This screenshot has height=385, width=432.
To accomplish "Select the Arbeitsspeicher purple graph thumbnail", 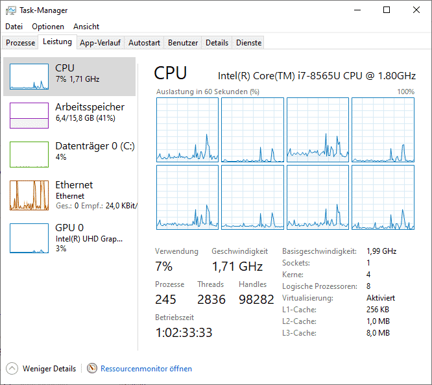I will coord(29,116).
